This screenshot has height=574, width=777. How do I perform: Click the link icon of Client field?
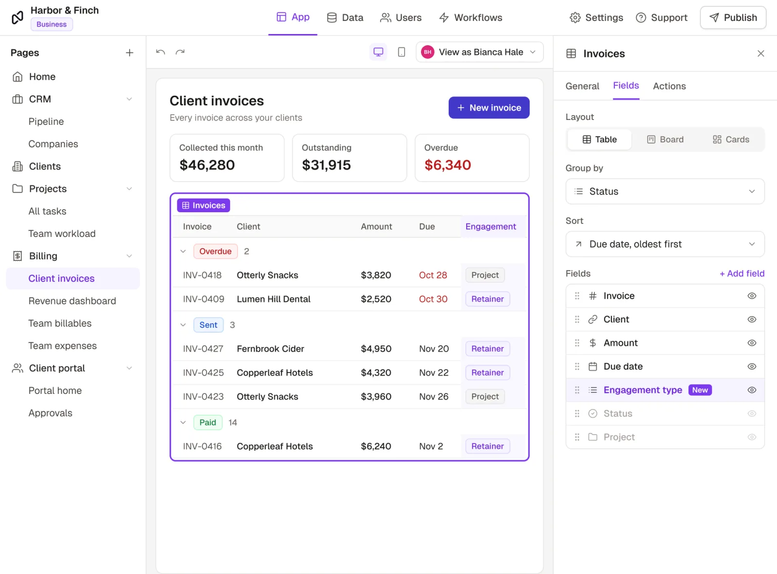point(593,320)
